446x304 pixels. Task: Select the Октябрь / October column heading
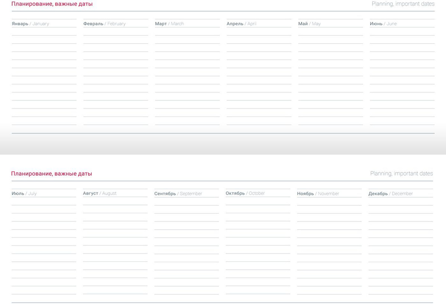[x=245, y=193]
